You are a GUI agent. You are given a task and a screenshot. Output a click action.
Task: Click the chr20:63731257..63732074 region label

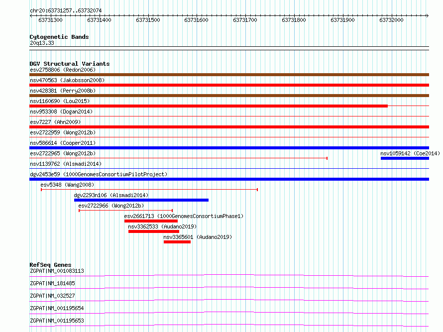pyautogui.click(x=66, y=10)
